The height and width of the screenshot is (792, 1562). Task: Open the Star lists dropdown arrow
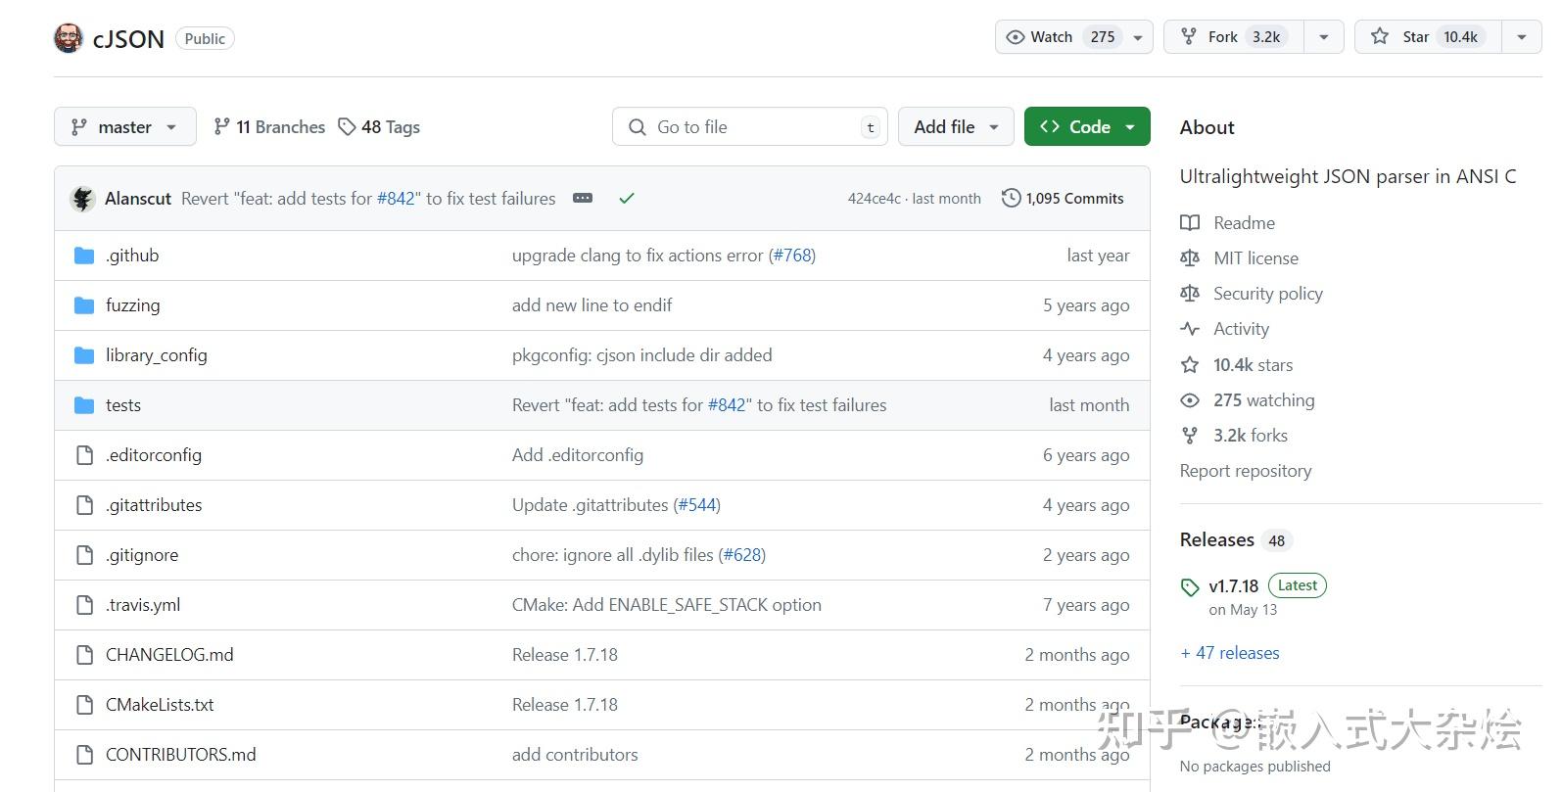1521,37
